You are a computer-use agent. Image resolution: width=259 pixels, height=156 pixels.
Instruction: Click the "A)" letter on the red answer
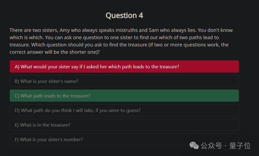click(17, 66)
